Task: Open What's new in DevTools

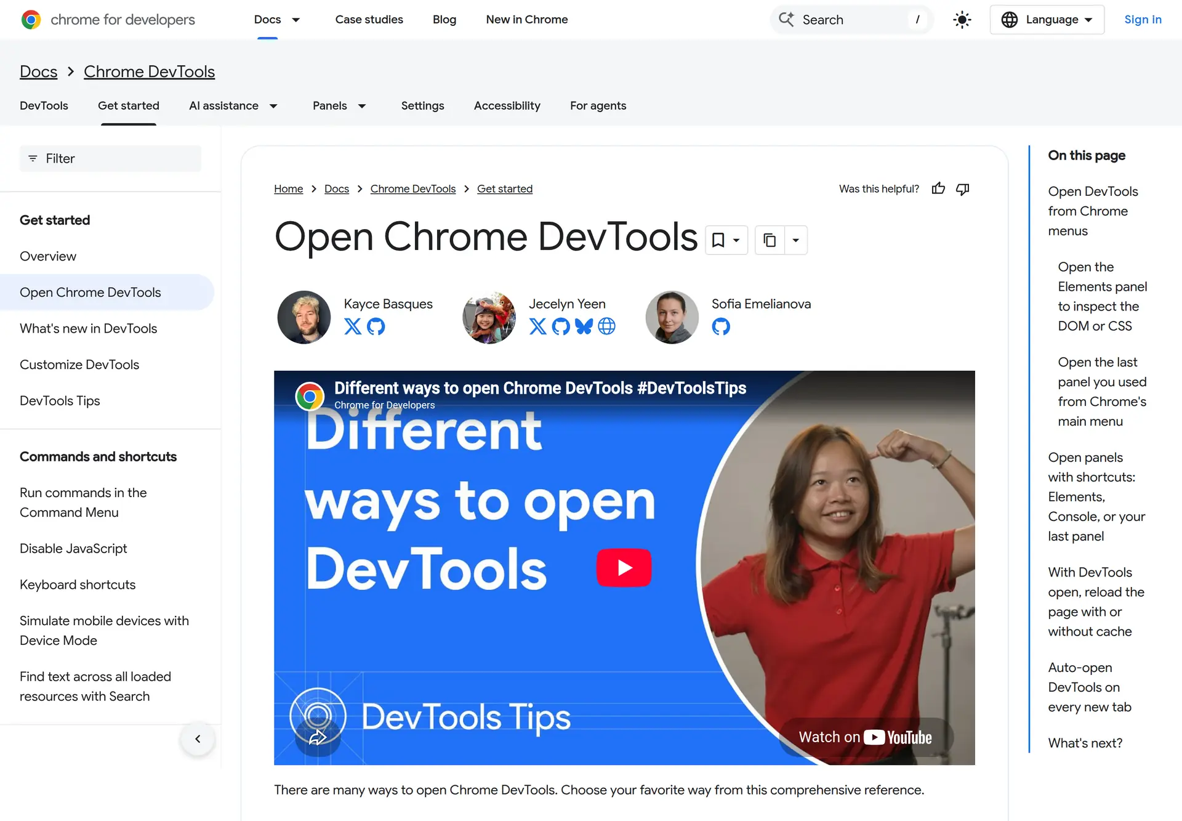Action: (88, 329)
